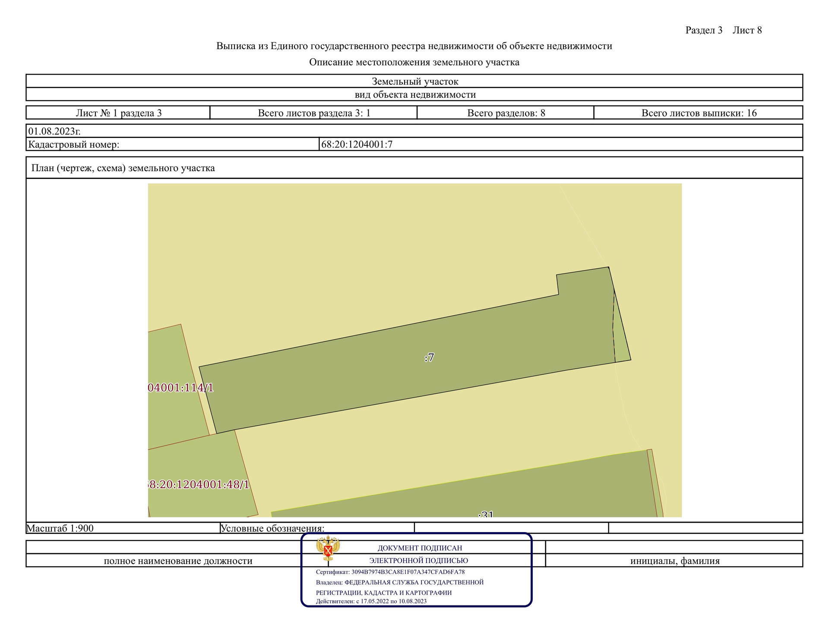The height and width of the screenshot is (640, 829).
Task: Click 'полное наименование должности' field
Action: tap(178, 561)
